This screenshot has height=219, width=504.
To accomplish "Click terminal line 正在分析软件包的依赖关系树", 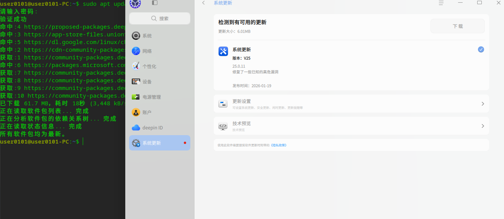I will (58, 119).
